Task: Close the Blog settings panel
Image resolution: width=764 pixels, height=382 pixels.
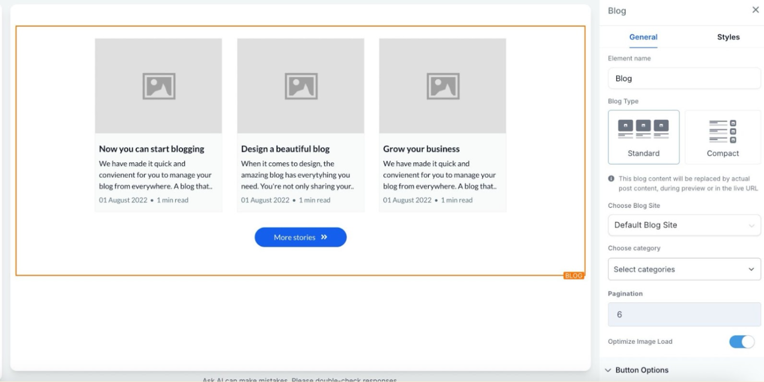Action: (755, 10)
